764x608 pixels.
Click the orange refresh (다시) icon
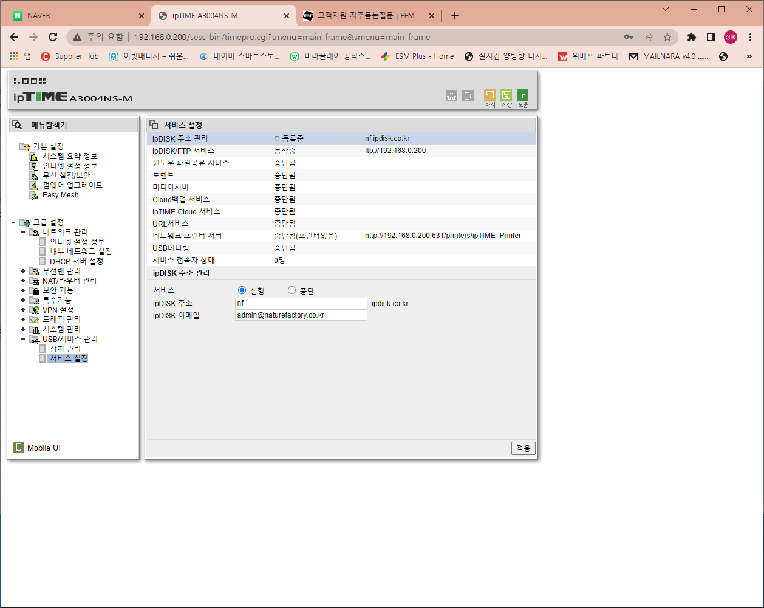pyautogui.click(x=489, y=95)
